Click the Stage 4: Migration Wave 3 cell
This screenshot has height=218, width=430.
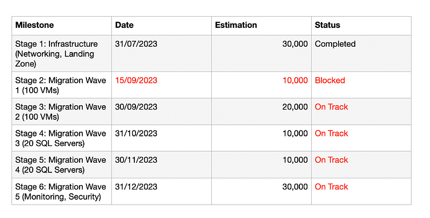pos(61,138)
